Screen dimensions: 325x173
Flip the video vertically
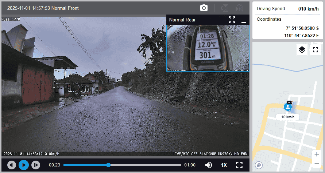point(225,8)
